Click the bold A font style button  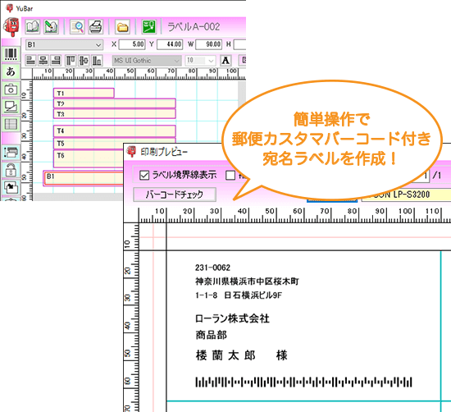pyautogui.click(x=225, y=61)
